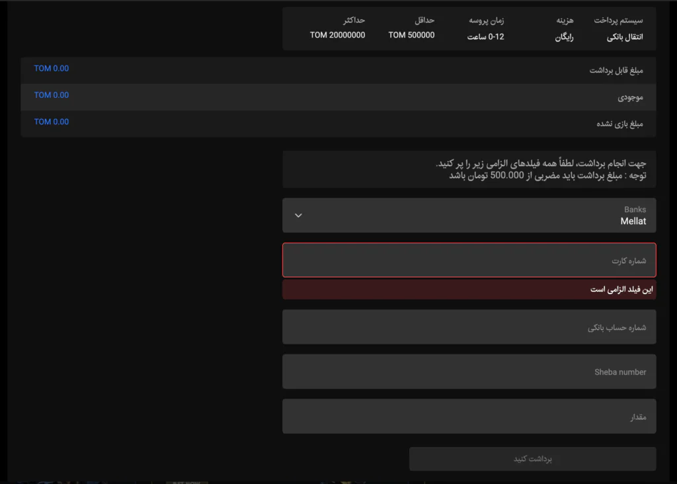Click the مبلغ قابل برداشت label
Screen dimensions: 677x484
click(616, 70)
